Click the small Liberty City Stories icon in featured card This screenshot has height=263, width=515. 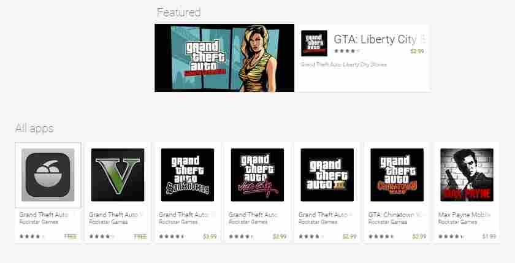pos(315,44)
